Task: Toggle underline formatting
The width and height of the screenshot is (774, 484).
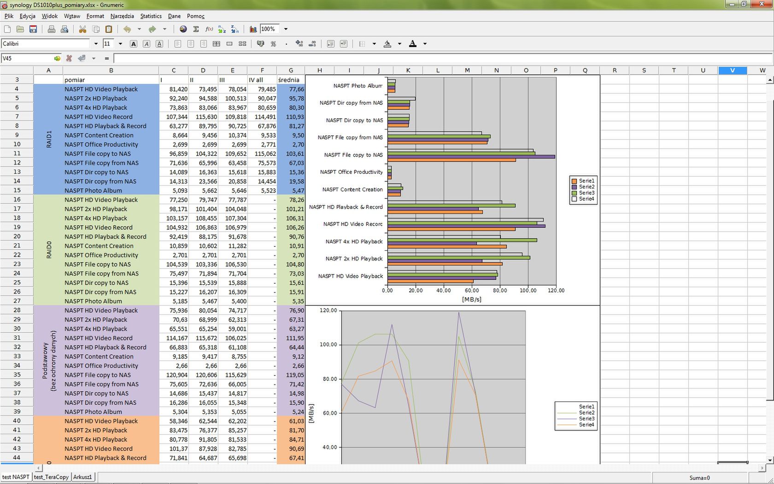Action: click(x=159, y=43)
